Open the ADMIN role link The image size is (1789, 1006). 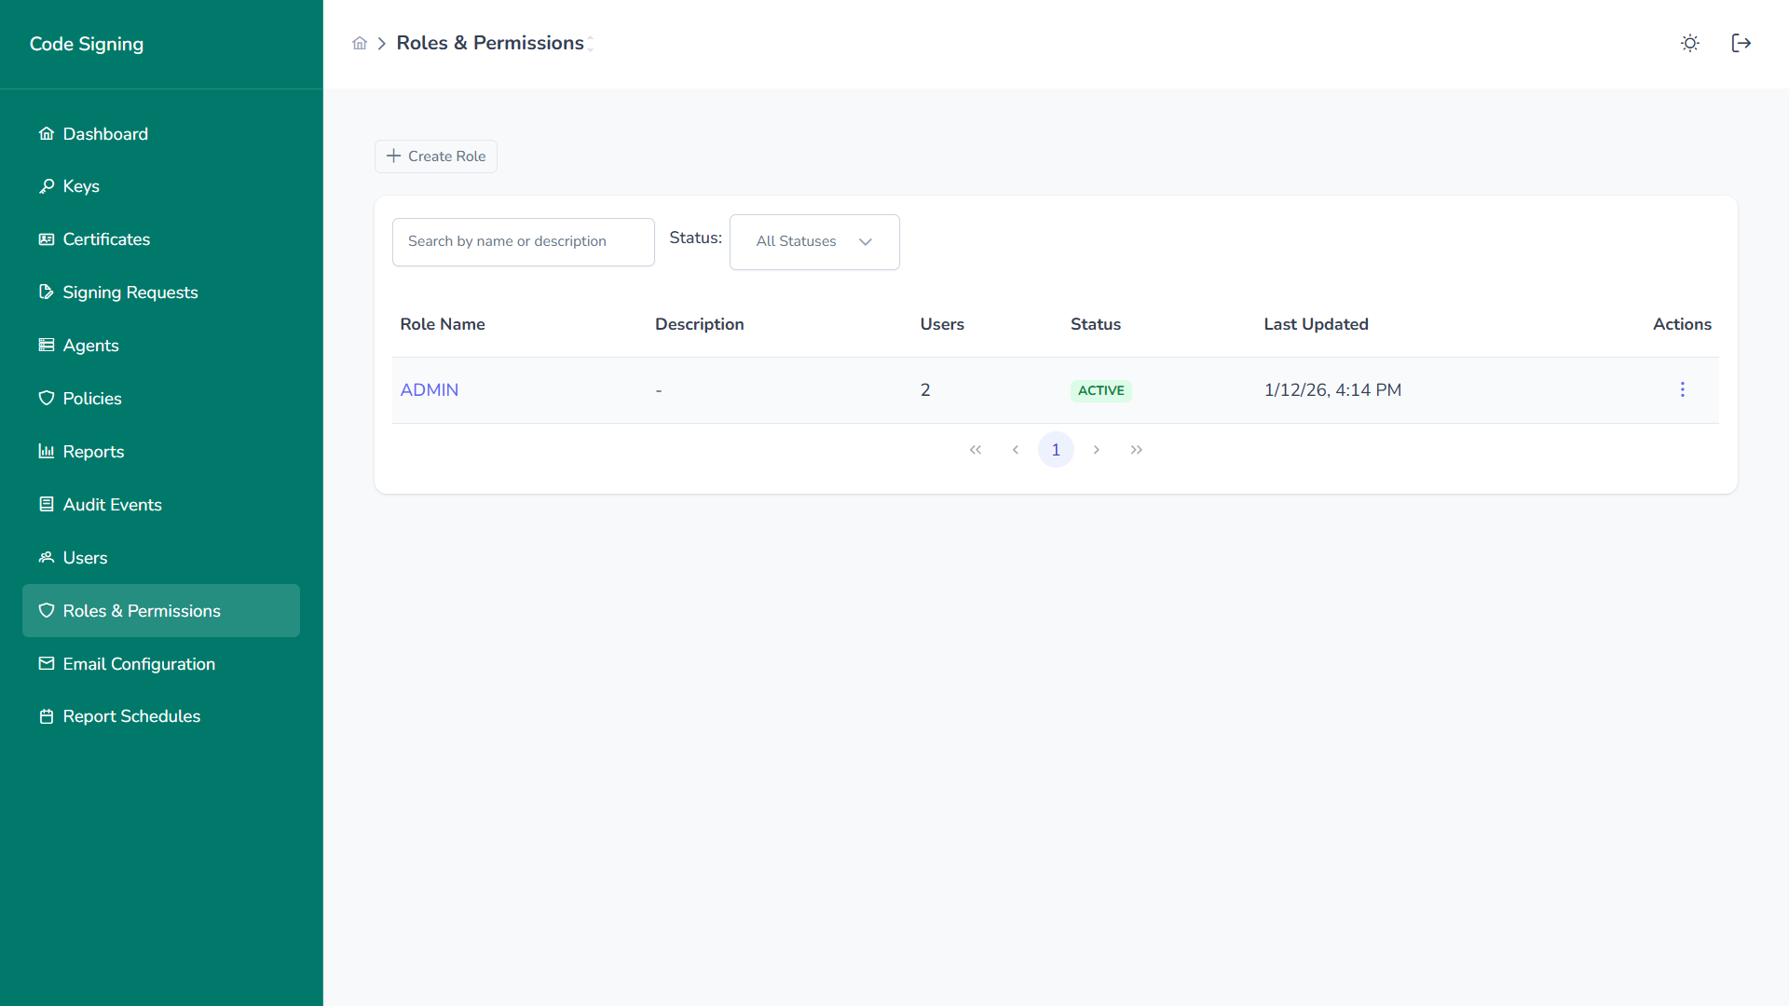tap(429, 390)
